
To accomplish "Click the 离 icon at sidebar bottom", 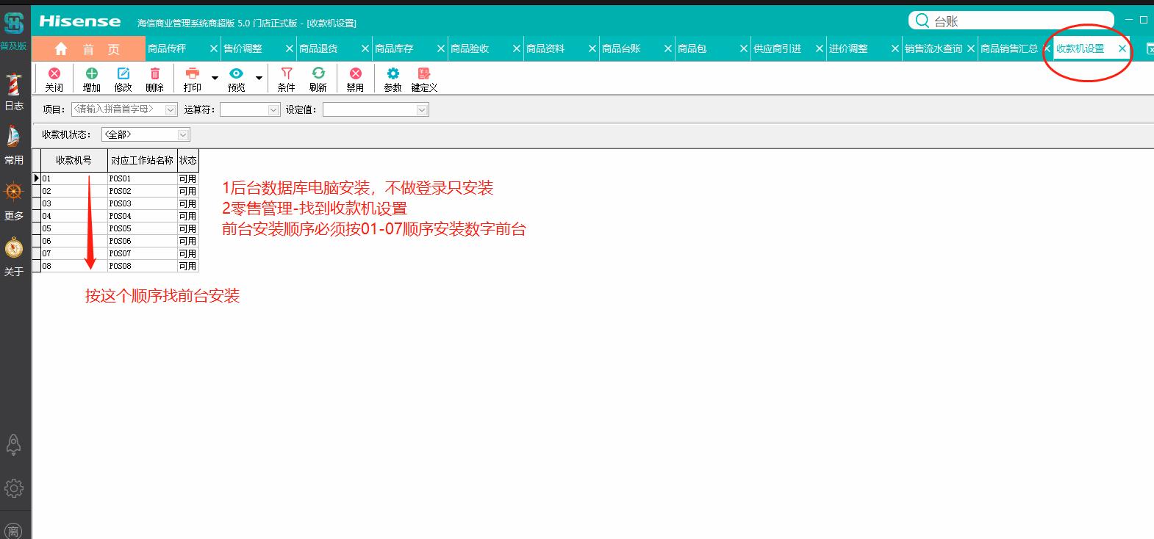I will click(x=13, y=531).
